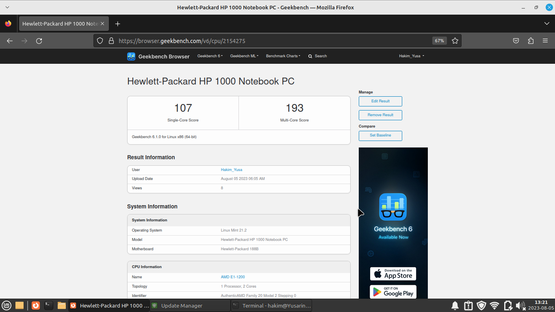Expand the Geekbench ML menu
The height and width of the screenshot is (312, 555).
[244, 56]
